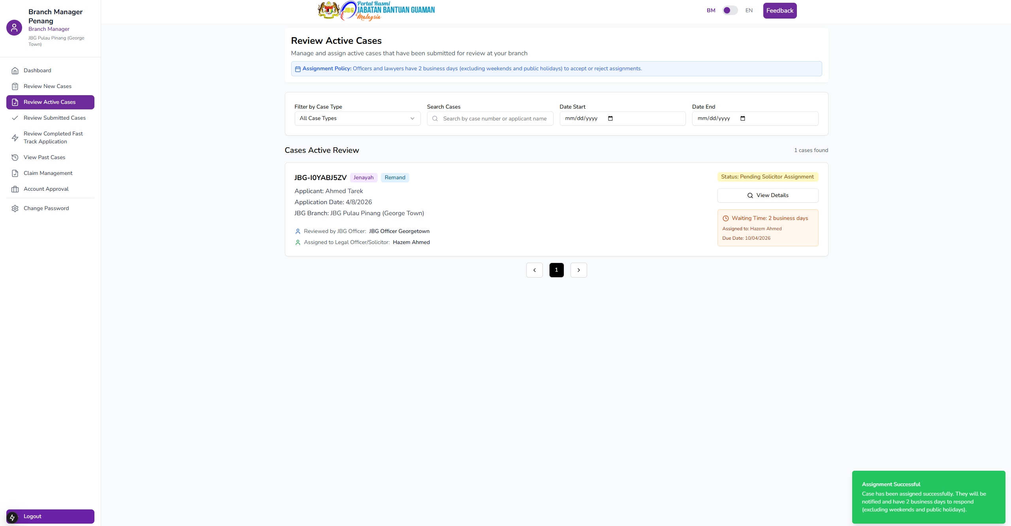Click the Change Password gear icon
Viewport: 1011px width, 526px height.
click(x=15, y=209)
